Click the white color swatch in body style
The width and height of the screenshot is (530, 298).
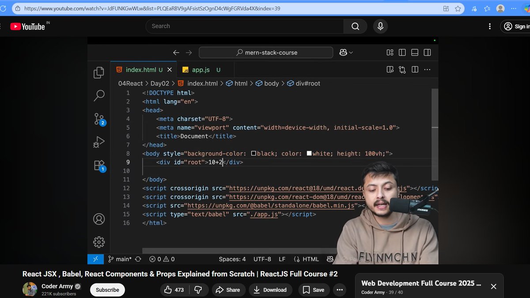[309, 154]
